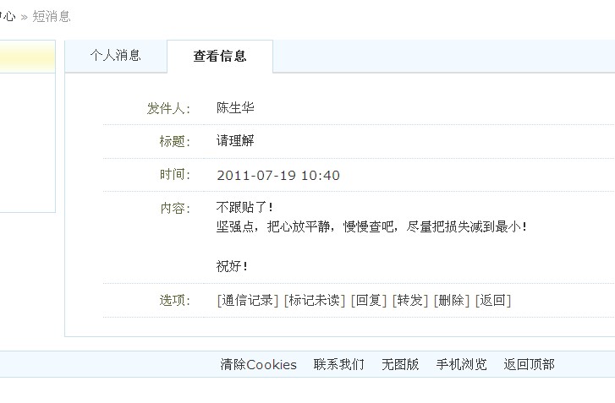Screen dimensions: 615x403
Task: Click the 内容: field label
Action: point(175,209)
